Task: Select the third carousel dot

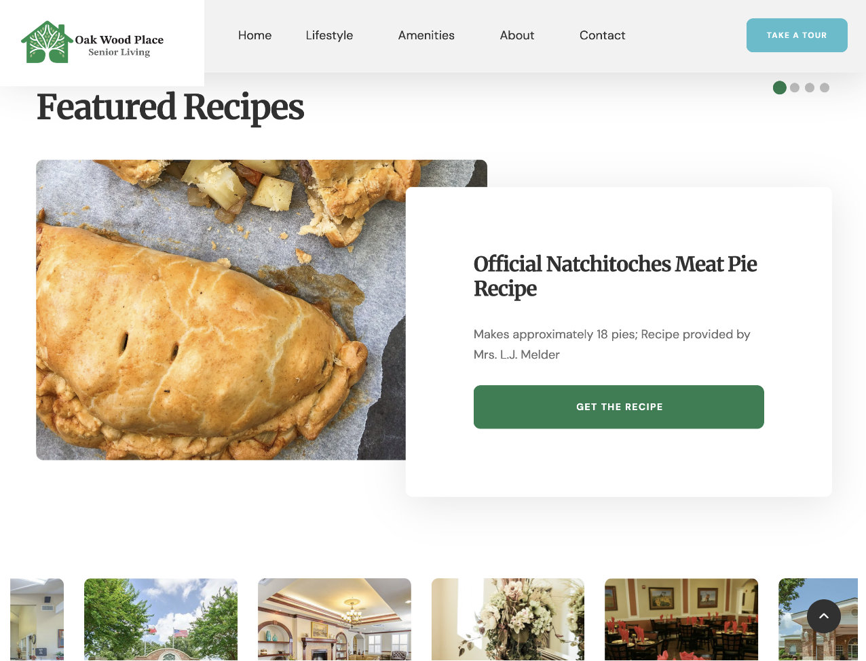Action: pyautogui.click(x=810, y=87)
